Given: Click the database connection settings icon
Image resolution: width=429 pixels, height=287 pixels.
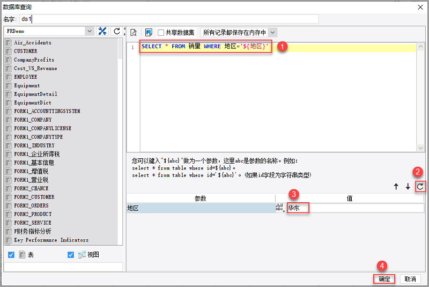Looking at the screenshot, I should 102,31.
